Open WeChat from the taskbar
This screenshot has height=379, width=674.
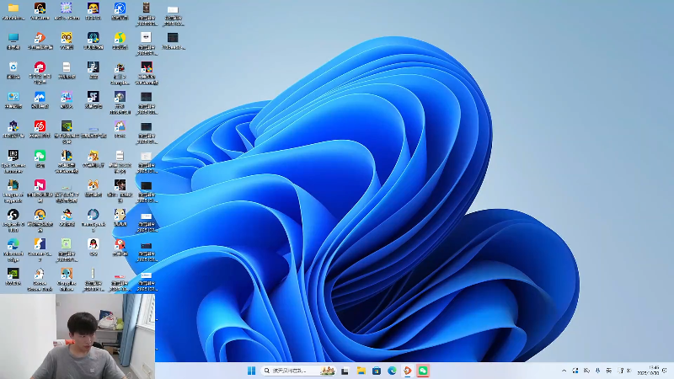423,371
